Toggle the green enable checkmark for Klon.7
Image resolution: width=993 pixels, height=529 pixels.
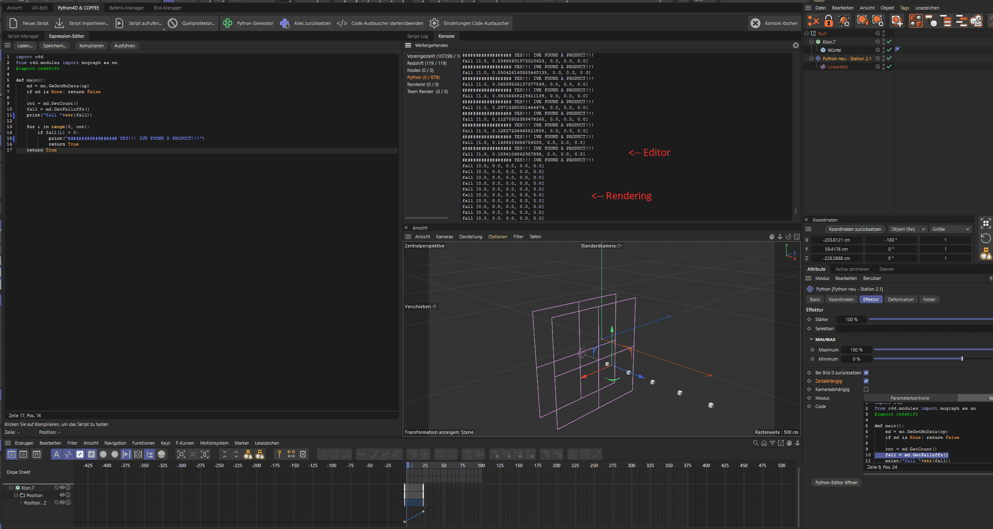pyautogui.click(x=889, y=42)
